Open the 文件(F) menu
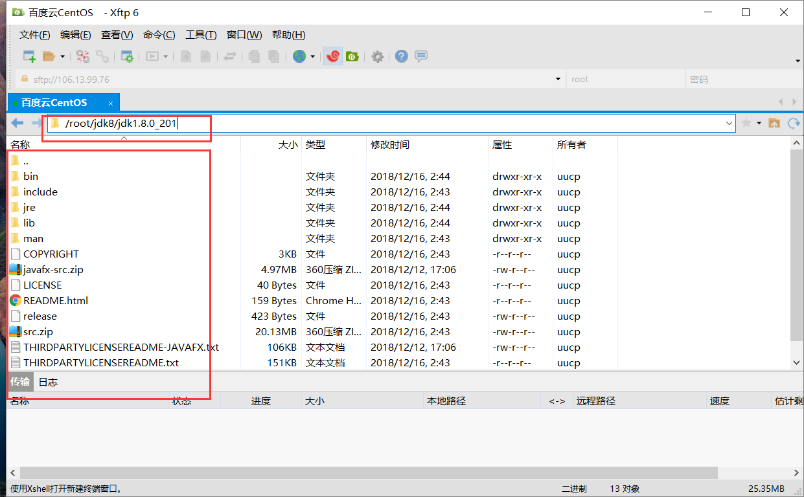The width and height of the screenshot is (804, 497). [x=35, y=34]
